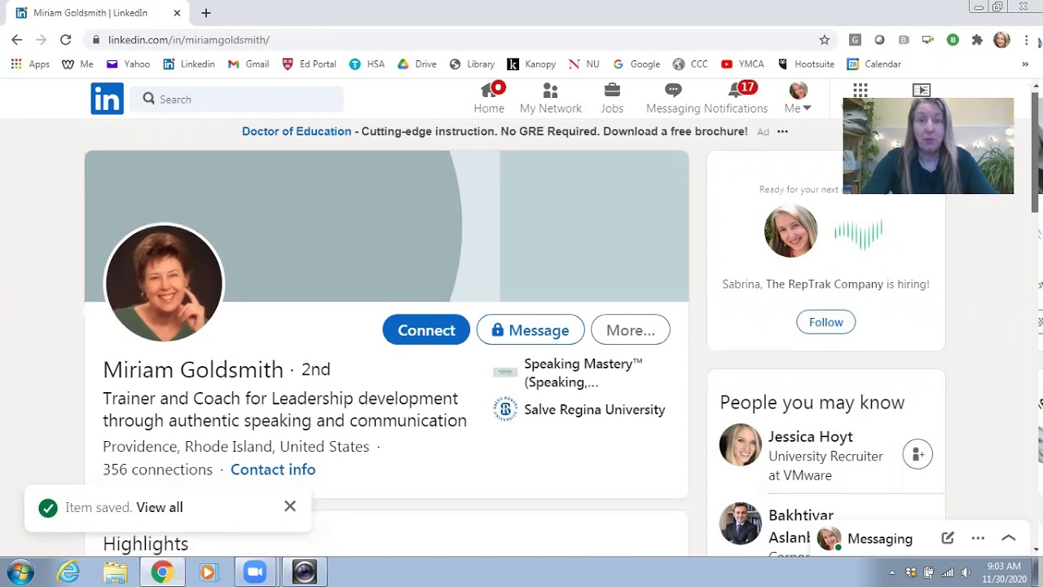Open the Windows Start menu
Viewport: 1043px width, 587px height.
(20, 572)
